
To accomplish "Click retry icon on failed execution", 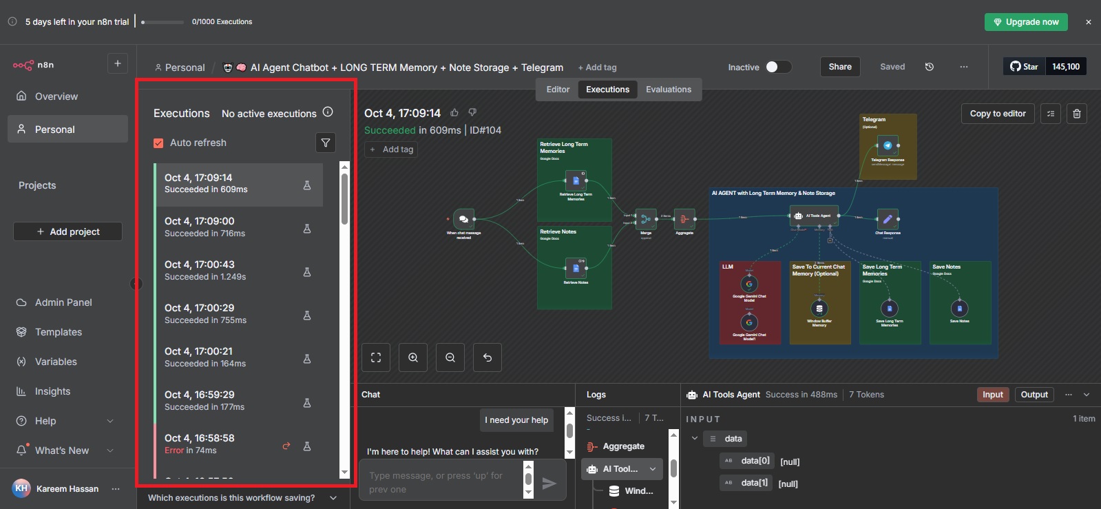I will pos(286,446).
